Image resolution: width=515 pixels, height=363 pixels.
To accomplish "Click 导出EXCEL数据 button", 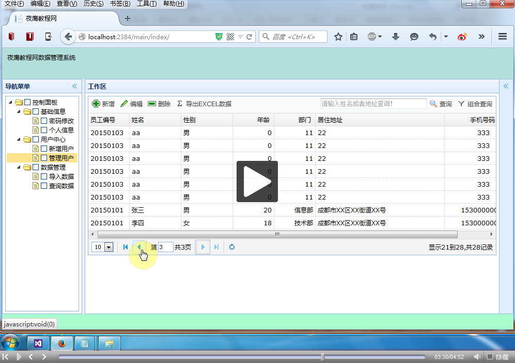I will click(x=204, y=104).
